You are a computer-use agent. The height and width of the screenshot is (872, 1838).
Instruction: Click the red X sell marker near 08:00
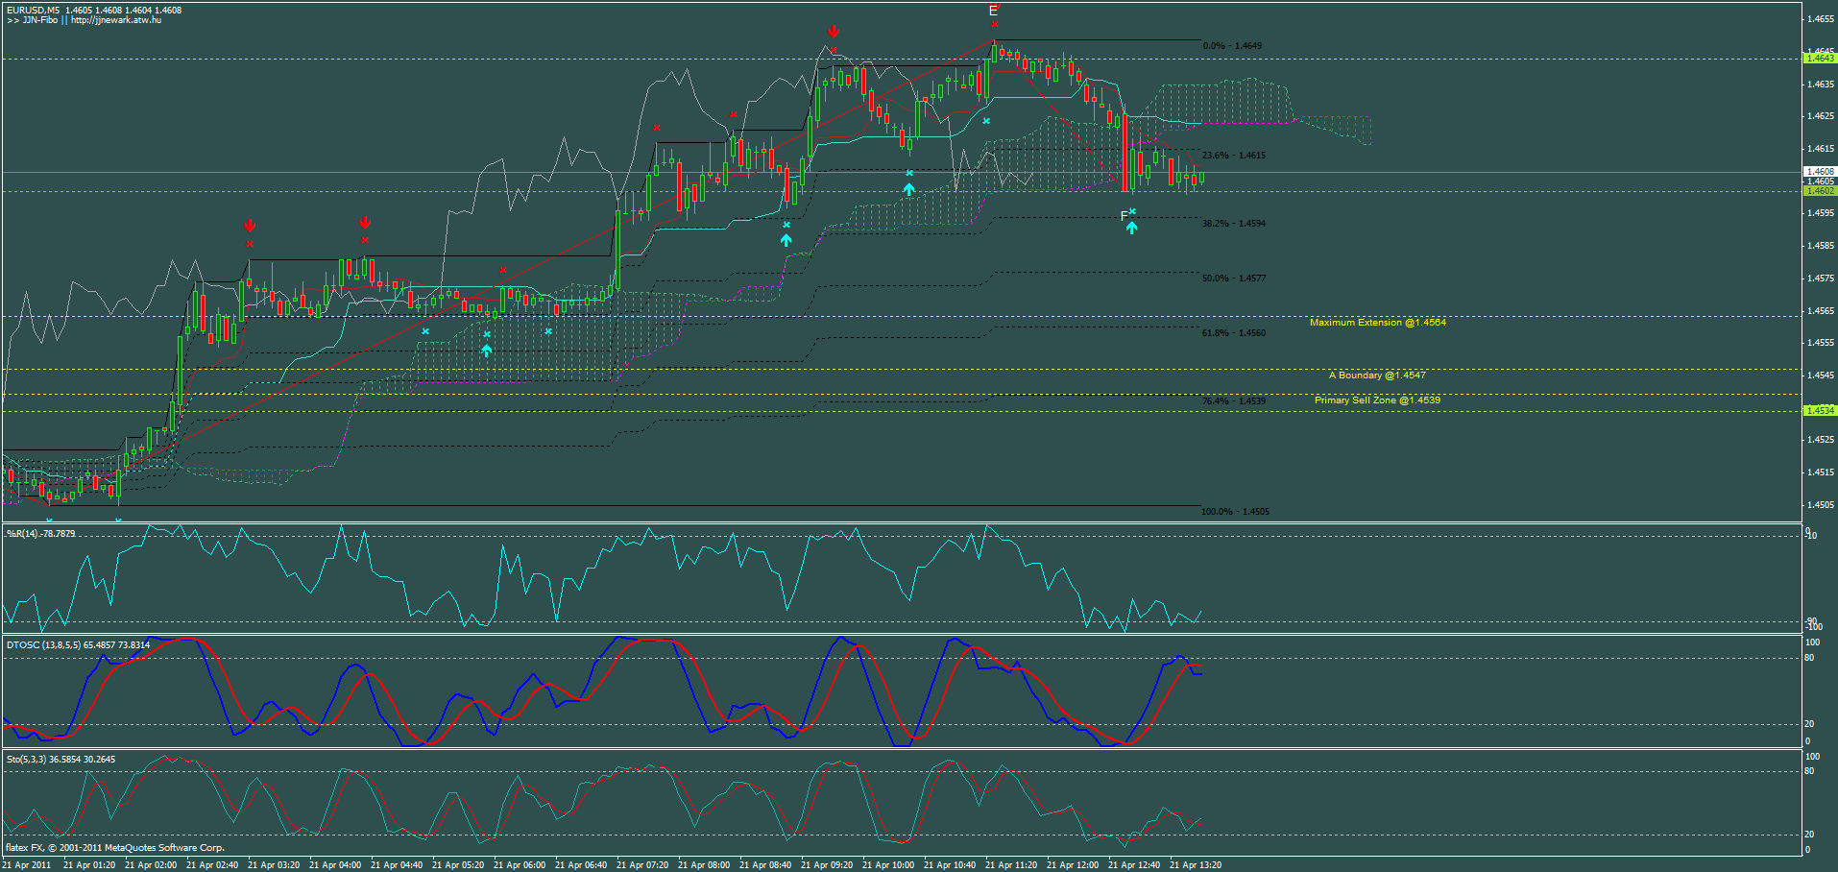click(x=734, y=113)
